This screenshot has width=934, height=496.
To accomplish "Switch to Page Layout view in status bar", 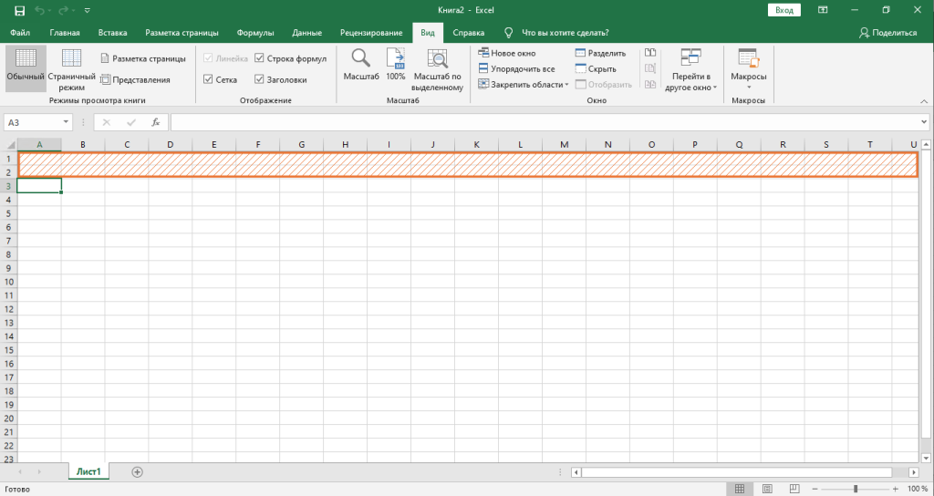I will [x=767, y=489].
